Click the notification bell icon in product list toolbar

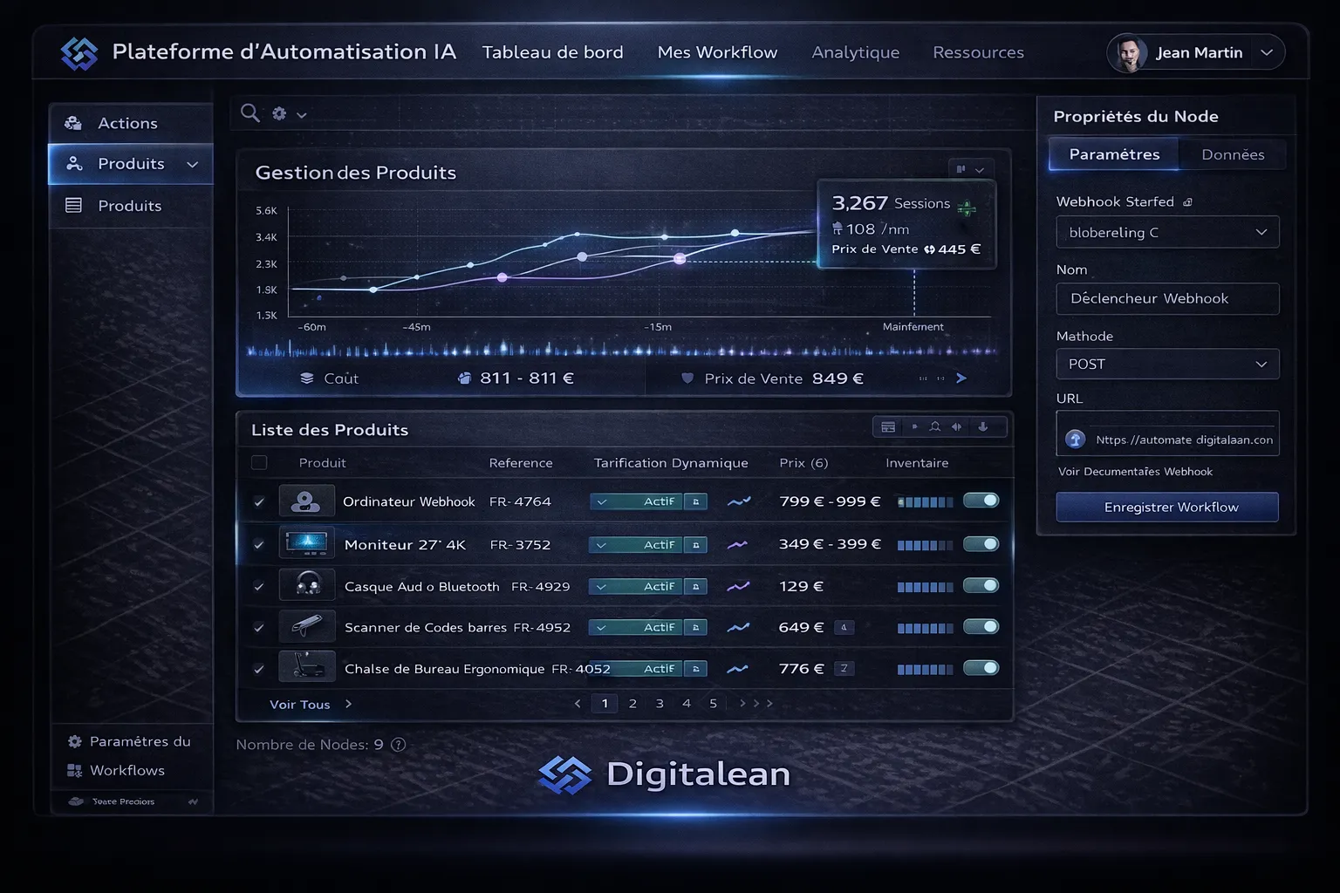coord(934,426)
